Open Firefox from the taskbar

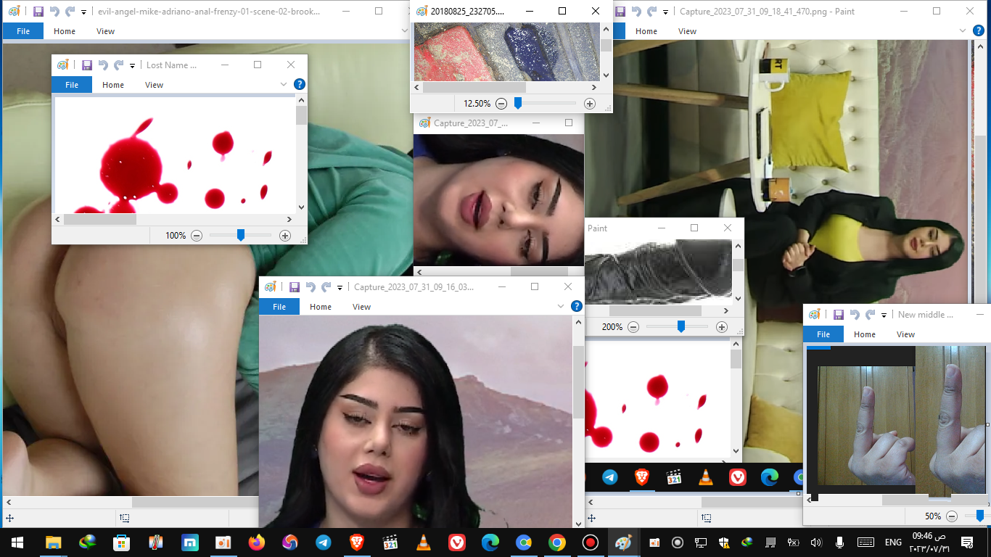tap(256, 542)
